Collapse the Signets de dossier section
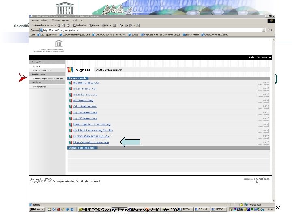Screen dimensions: 292x219 click(82, 148)
